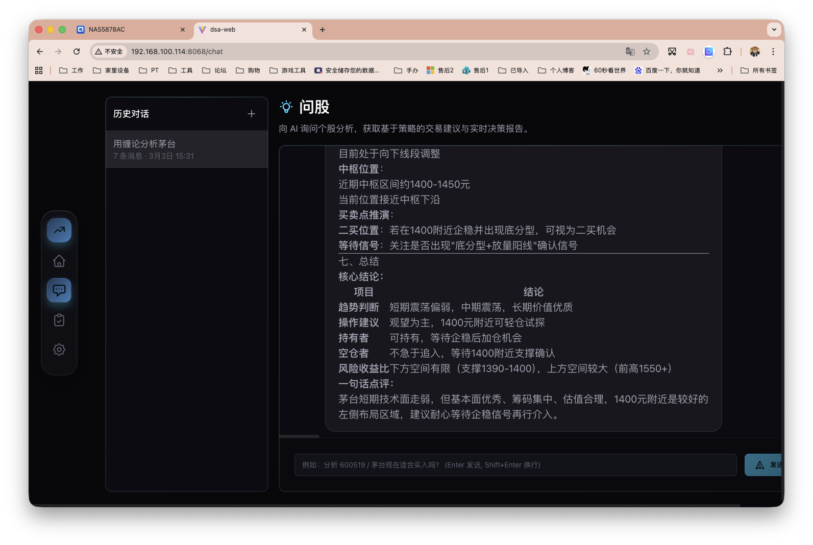Click the 趋势判断 table row label
This screenshot has width=813, height=545.
pos(359,307)
